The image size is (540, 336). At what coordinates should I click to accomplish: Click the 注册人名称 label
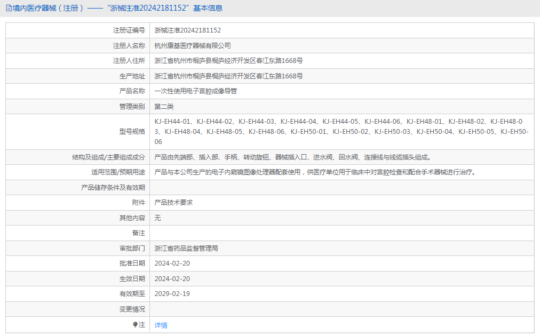(x=129, y=45)
